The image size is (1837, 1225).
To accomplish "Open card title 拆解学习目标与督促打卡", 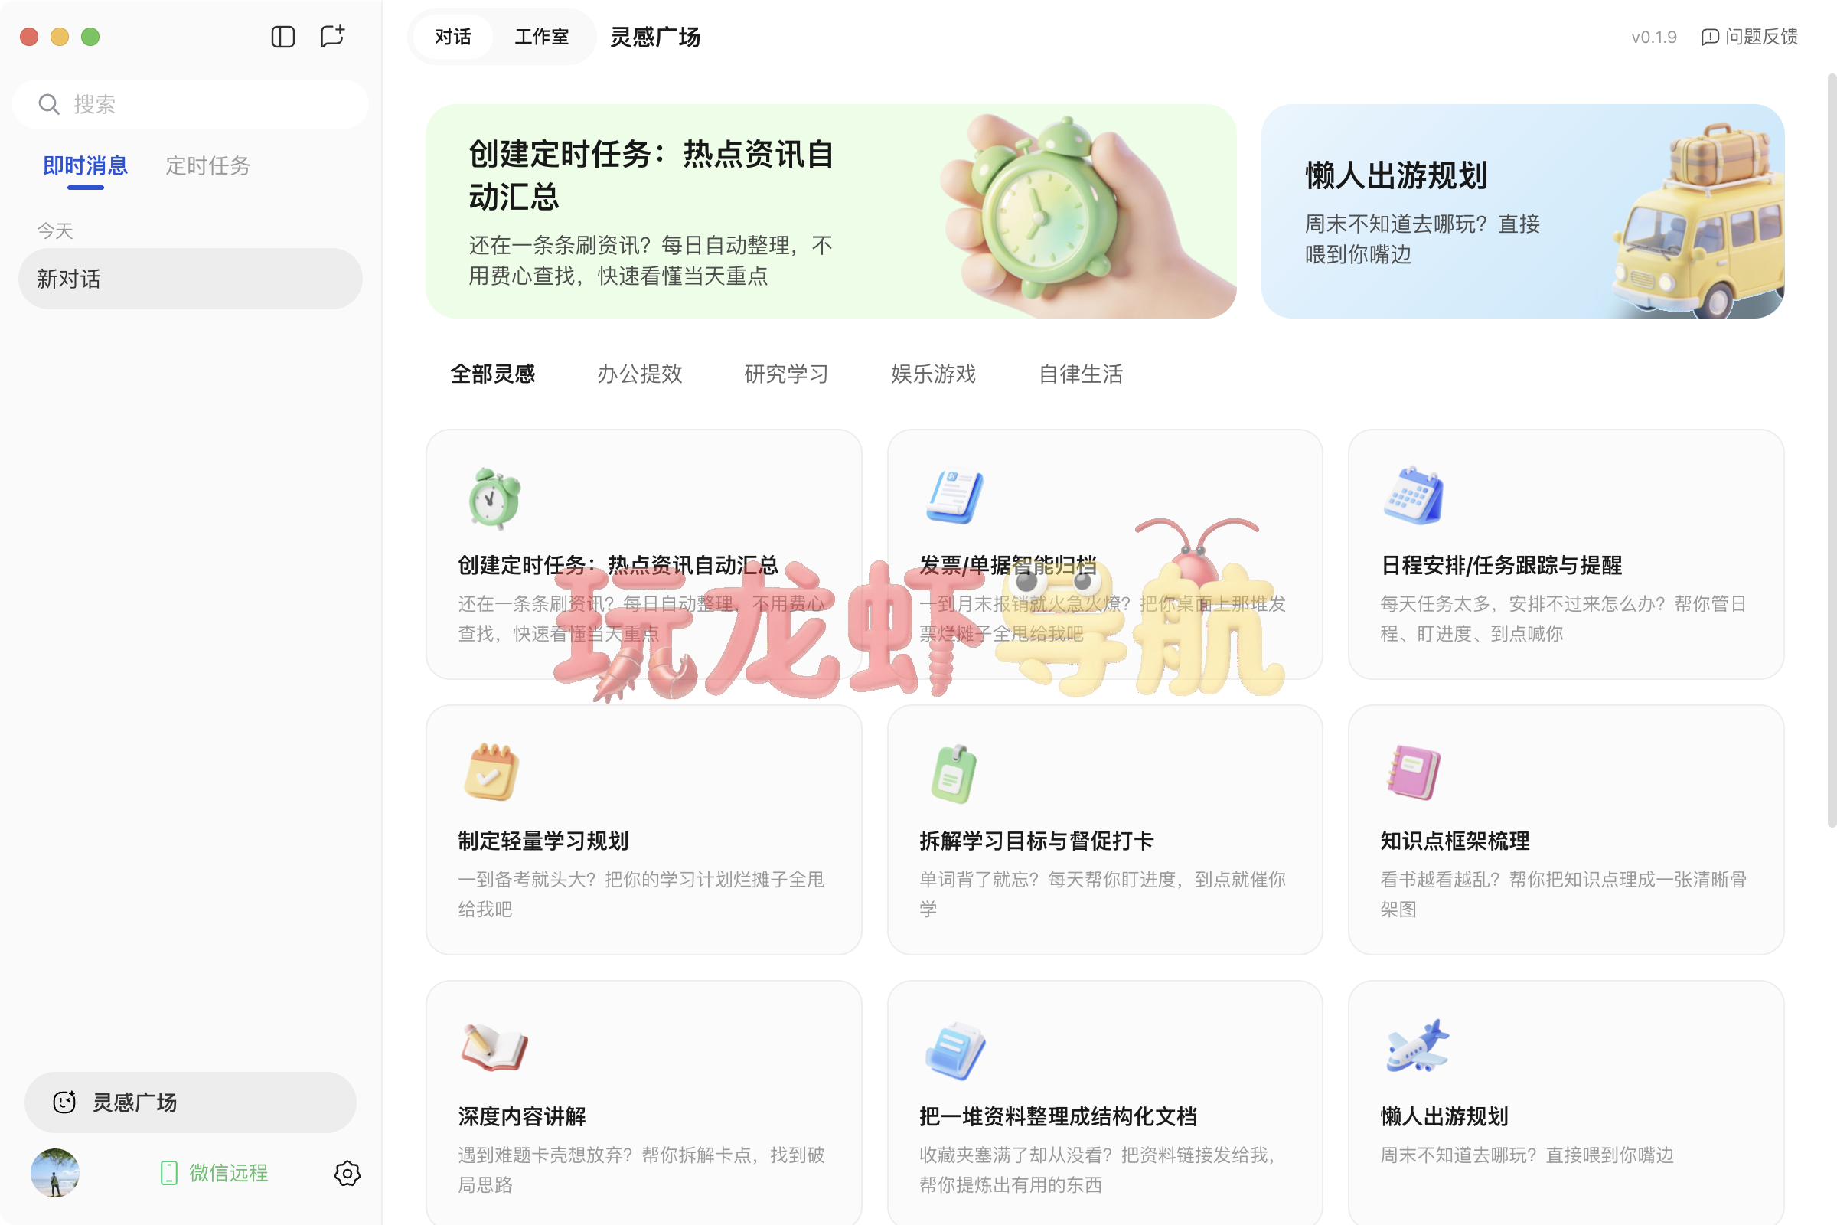I will [x=1036, y=841].
